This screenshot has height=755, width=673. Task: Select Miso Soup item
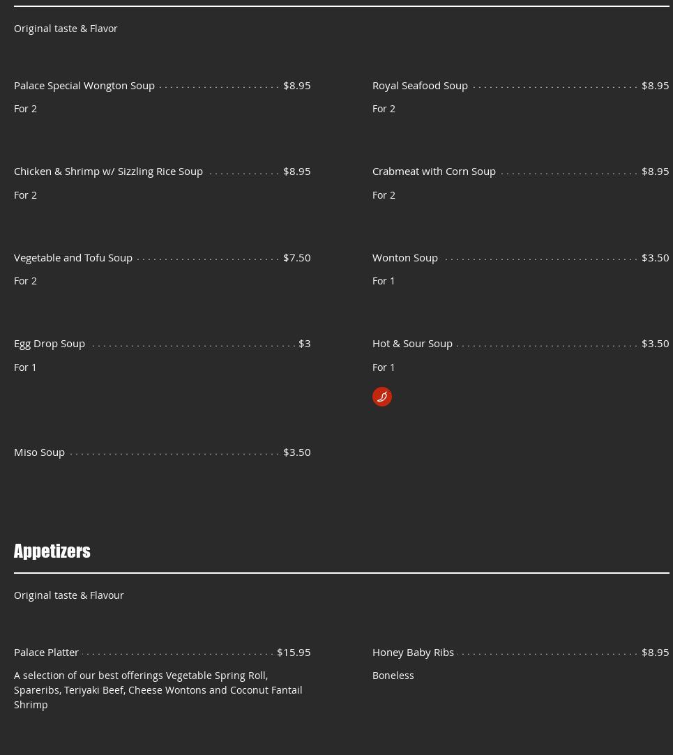pyautogui.click(x=40, y=452)
